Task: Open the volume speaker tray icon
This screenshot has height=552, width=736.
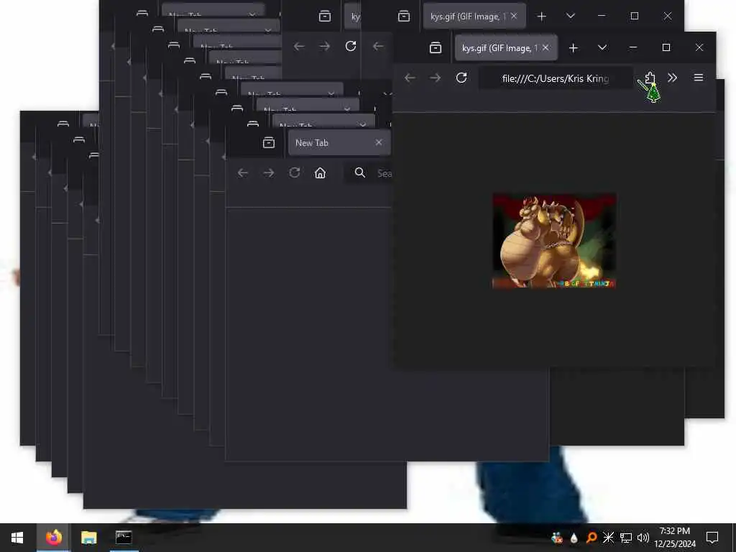Action: coord(643,538)
